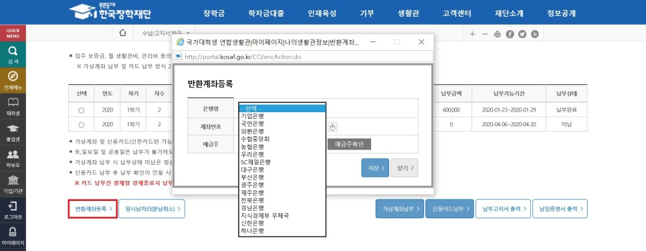This screenshot has width=646, height=251.
Task: Decrease text size with minus icon
Action: click(x=484, y=34)
